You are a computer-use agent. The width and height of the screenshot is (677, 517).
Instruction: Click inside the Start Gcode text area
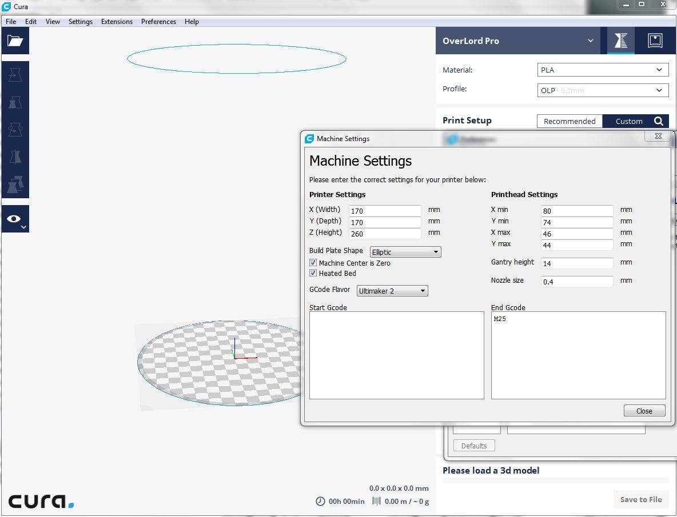(396, 355)
